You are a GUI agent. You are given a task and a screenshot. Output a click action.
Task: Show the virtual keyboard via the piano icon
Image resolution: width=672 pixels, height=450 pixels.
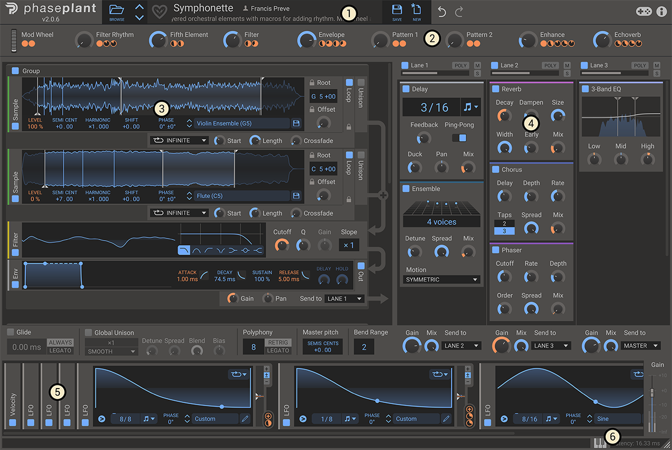point(600,442)
